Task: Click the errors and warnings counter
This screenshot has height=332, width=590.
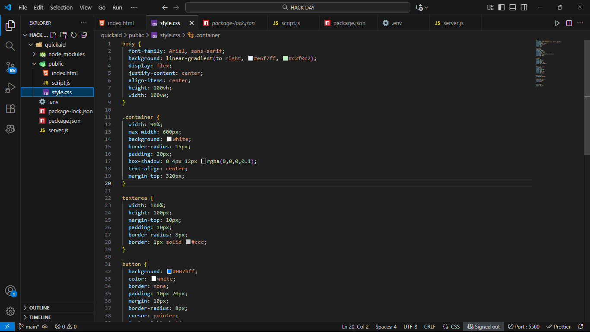Action: tap(66, 327)
